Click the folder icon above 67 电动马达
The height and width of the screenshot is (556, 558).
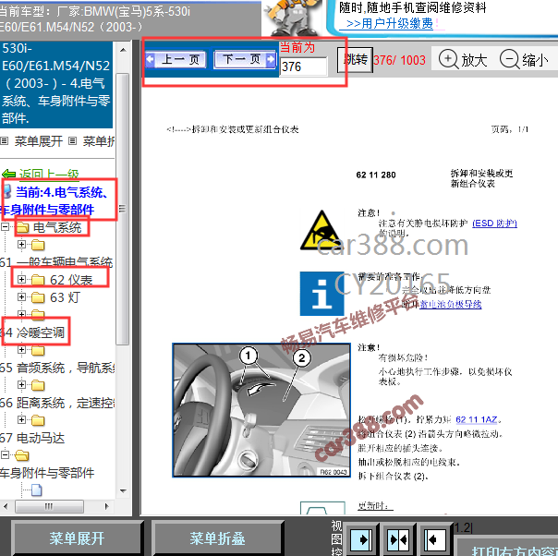[38, 420]
